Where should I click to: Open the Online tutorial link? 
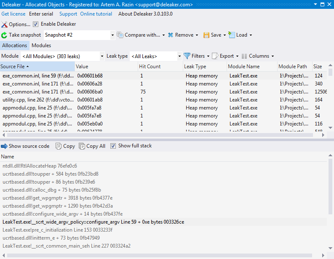(x=96, y=14)
